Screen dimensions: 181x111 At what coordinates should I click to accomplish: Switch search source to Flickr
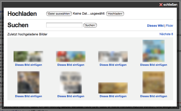169,26
